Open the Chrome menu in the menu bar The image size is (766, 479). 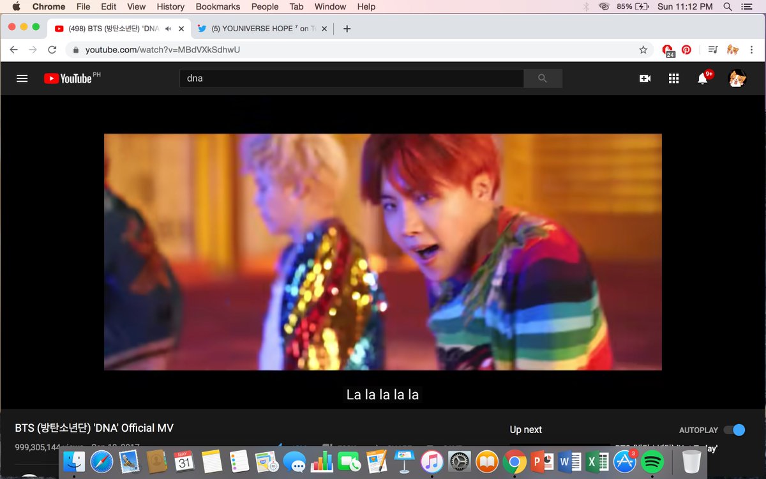pyautogui.click(x=49, y=6)
